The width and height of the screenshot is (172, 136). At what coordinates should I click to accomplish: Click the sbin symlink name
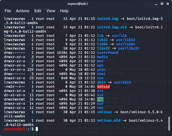pos(101,82)
